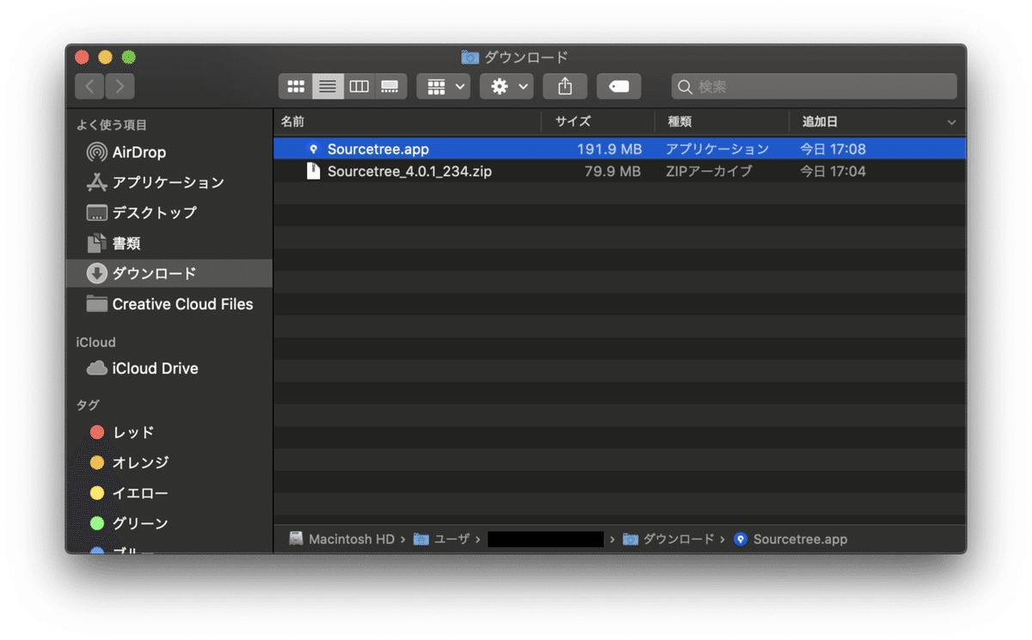Click Sourcetree.app in the path bar
1032x640 pixels.
click(x=791, y=539)
